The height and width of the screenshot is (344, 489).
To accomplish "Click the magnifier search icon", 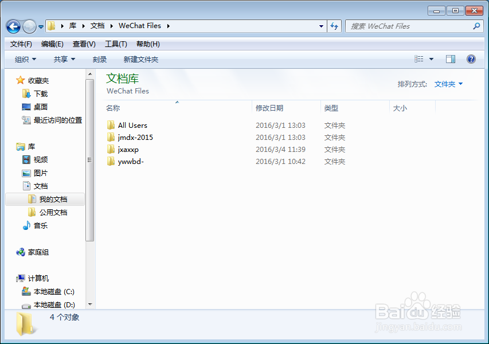I will [476, 26].
